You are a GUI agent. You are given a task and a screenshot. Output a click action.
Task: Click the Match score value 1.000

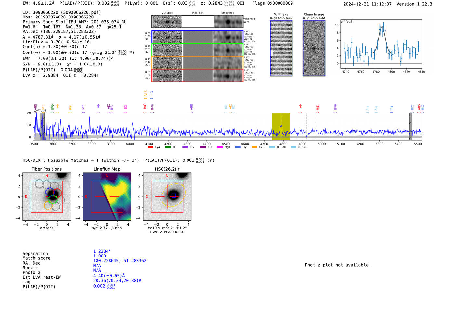(x=99, y=256)
